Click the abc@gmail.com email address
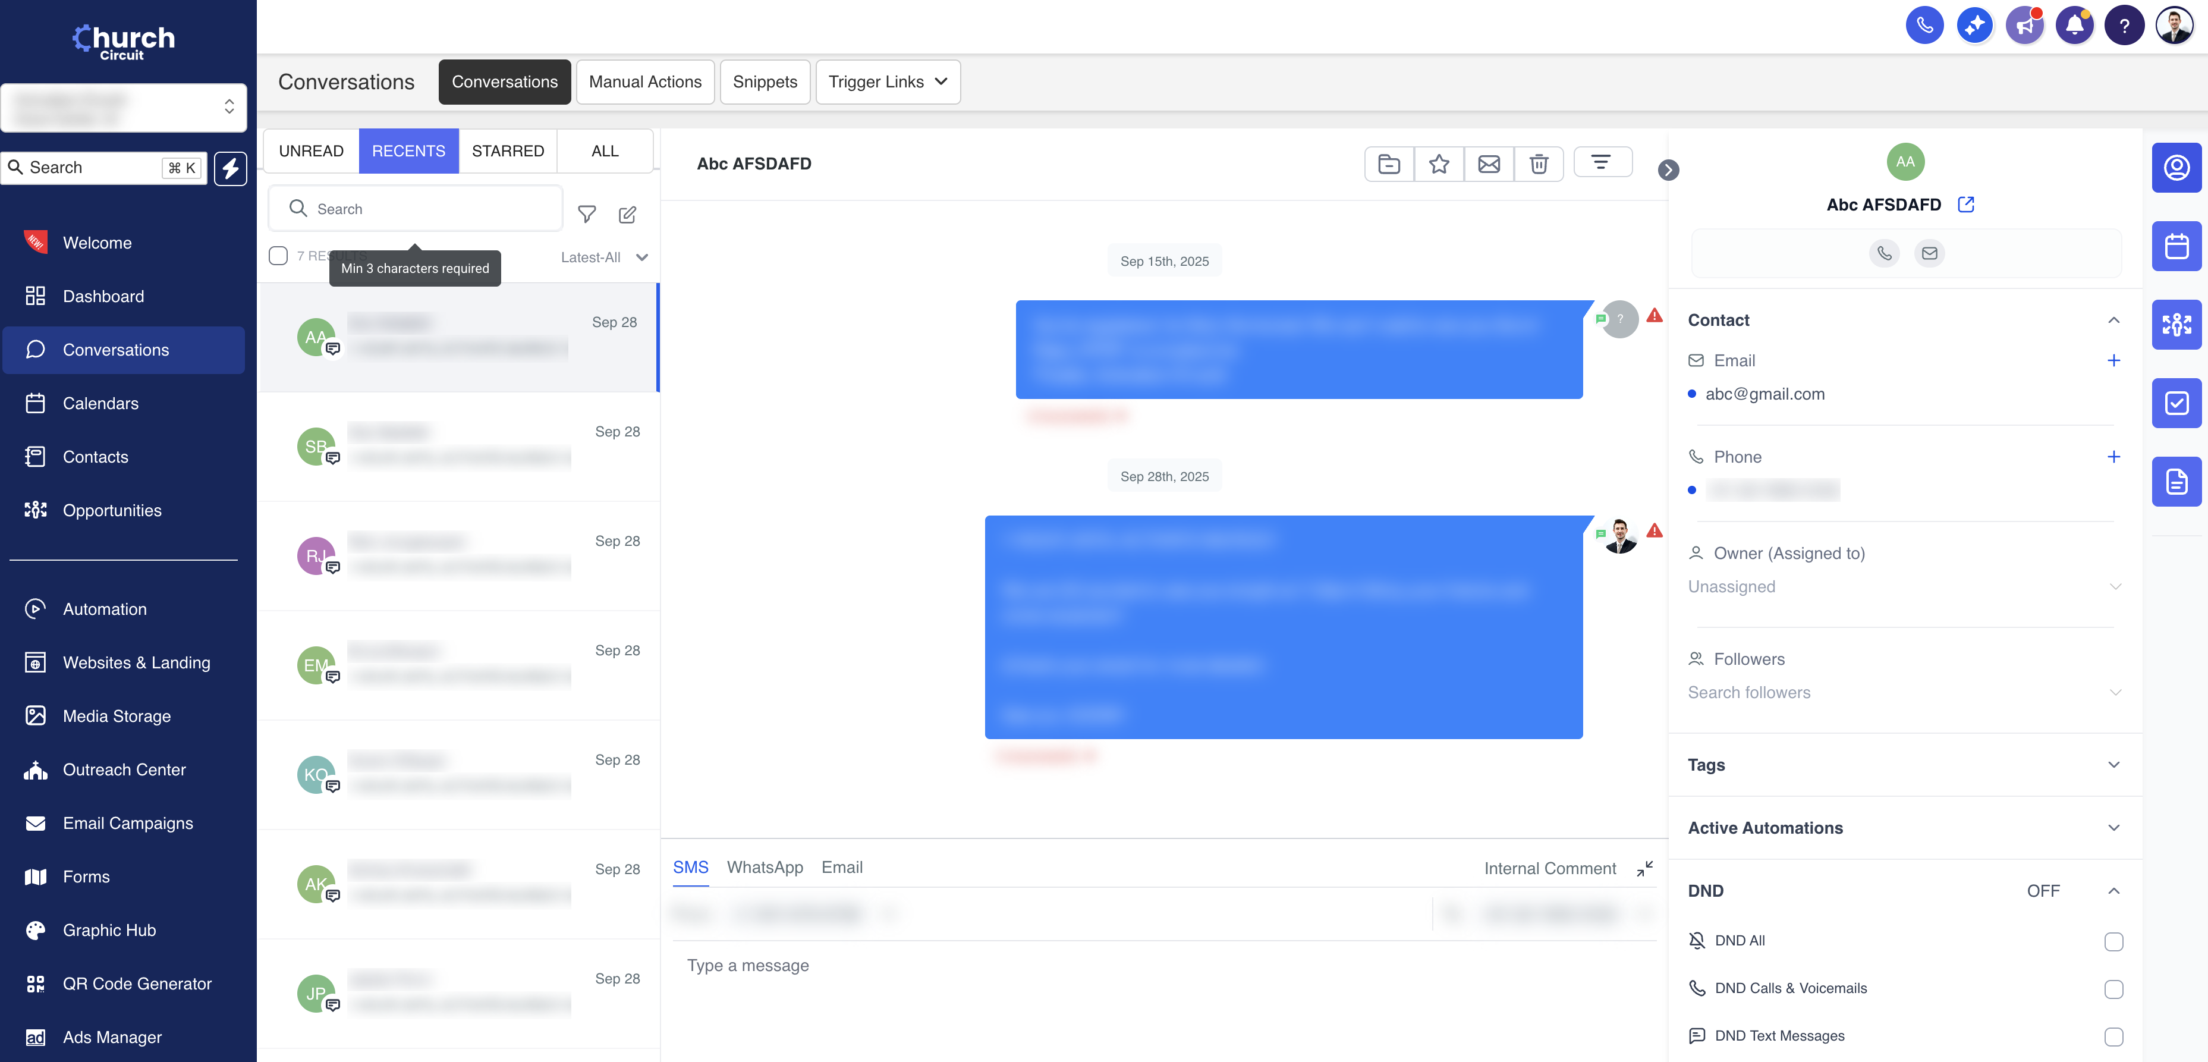 click(x=1765, y=394)
